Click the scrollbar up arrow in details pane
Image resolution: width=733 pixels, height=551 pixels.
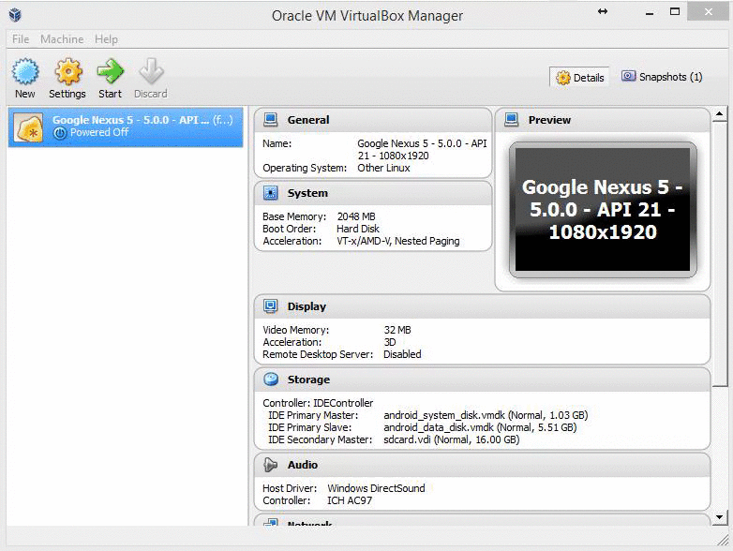click(x=720, y=113)
